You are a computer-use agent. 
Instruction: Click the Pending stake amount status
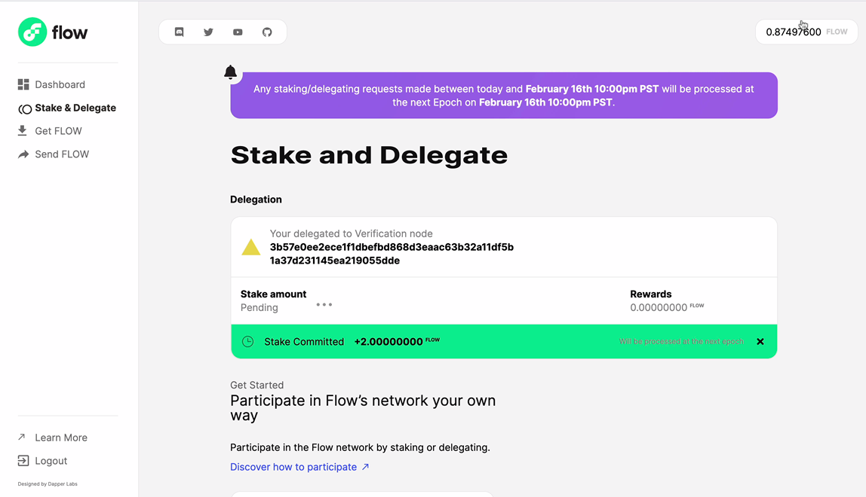[259, 307]
